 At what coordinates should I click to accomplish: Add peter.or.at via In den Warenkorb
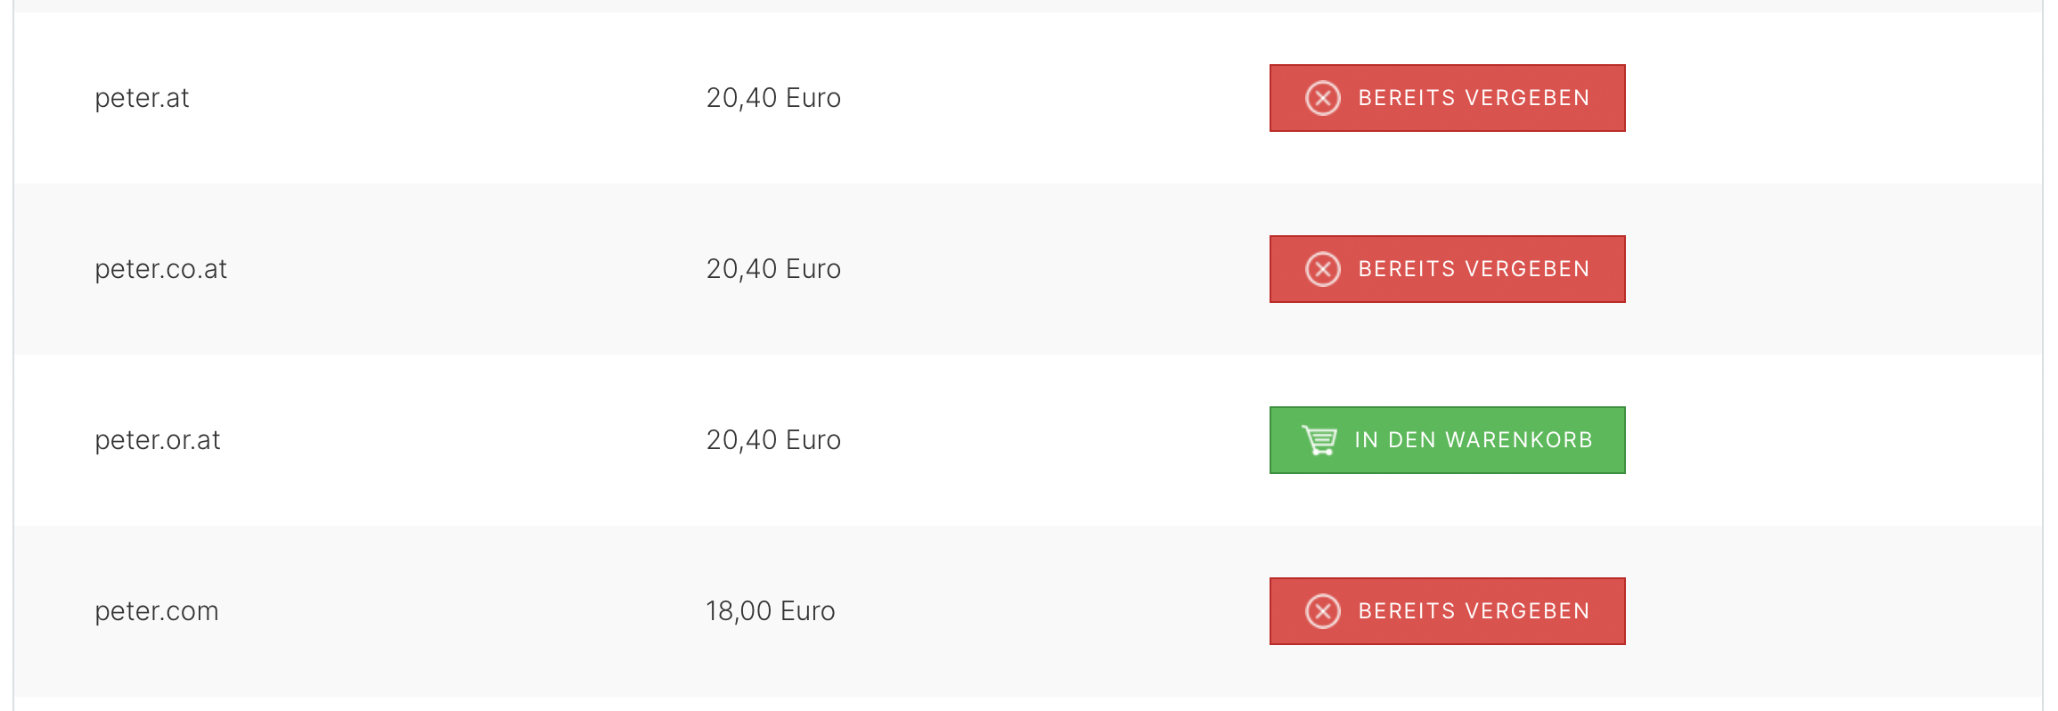[x=1448, y=440]
